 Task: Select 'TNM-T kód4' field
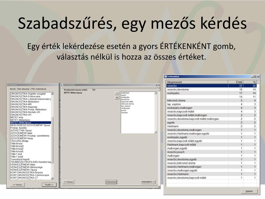tap(31, 157)
